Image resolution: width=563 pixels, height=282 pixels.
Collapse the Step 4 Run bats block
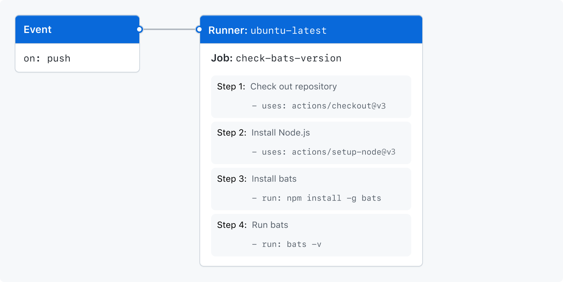[x=311, y=235]
